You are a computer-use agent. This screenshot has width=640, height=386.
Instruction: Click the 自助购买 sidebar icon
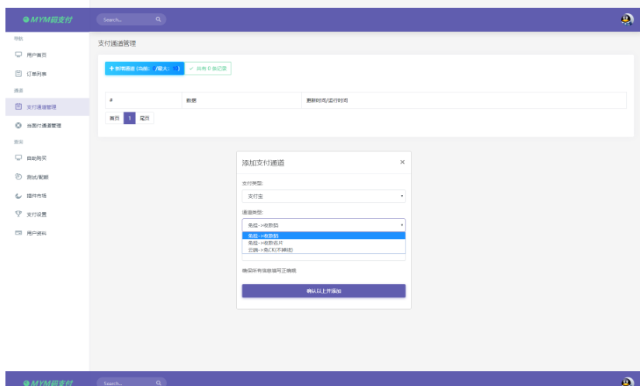click(x=19, y=158)
